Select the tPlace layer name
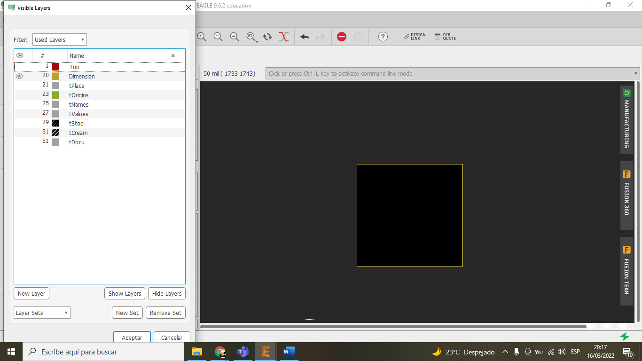This screenshot has width=642, height=361. pyautogui.click(x=77, y=86)
